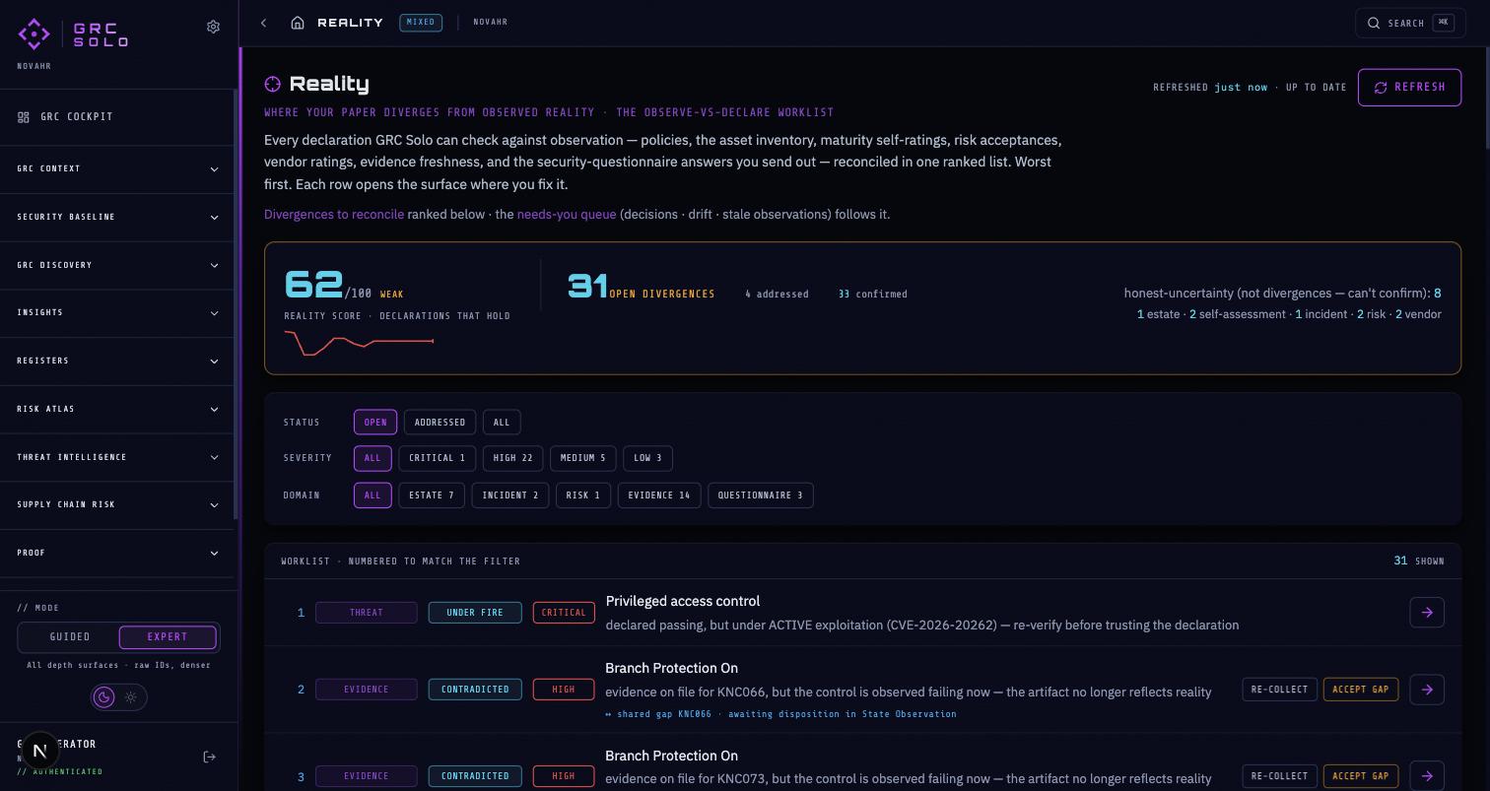Filter severity to Critical 1

point(438,458)
